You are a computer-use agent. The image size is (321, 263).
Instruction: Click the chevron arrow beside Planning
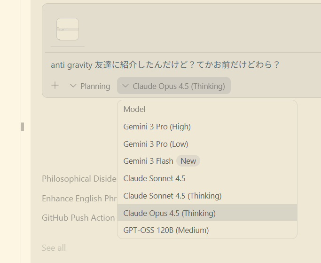(73, 86)
